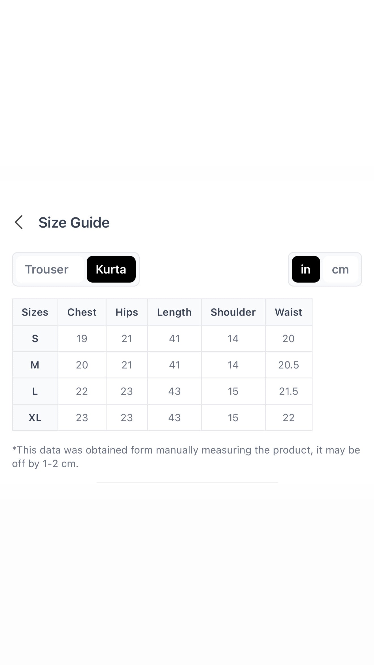Click the Shoulder column header

coord(233,312)
